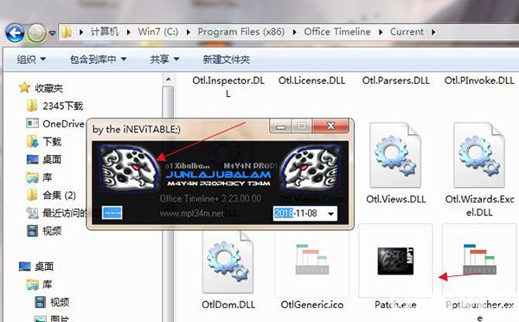The height and width of the screenshot is (322, 519).
Task: Click the sidebar scrollbar up arrow
Action: (x=169, y=80)
